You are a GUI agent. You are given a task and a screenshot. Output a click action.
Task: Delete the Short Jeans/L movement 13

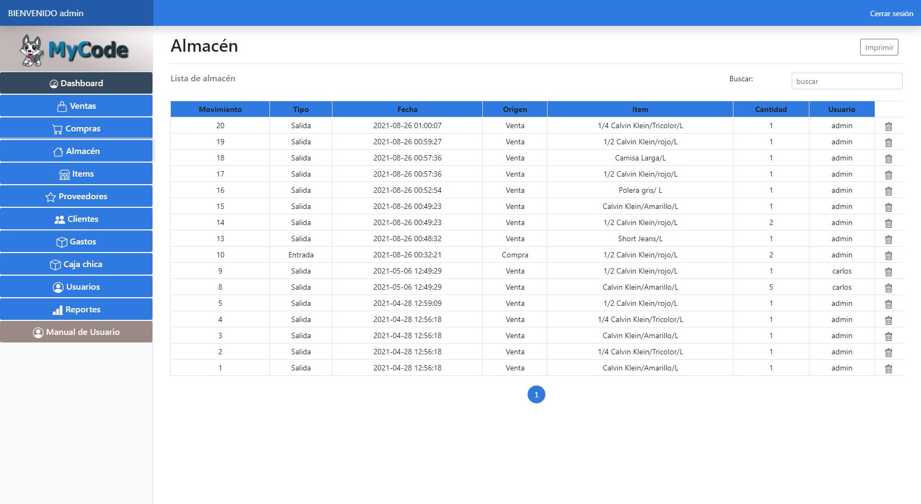pyautogui.click(x=888, y=239)
